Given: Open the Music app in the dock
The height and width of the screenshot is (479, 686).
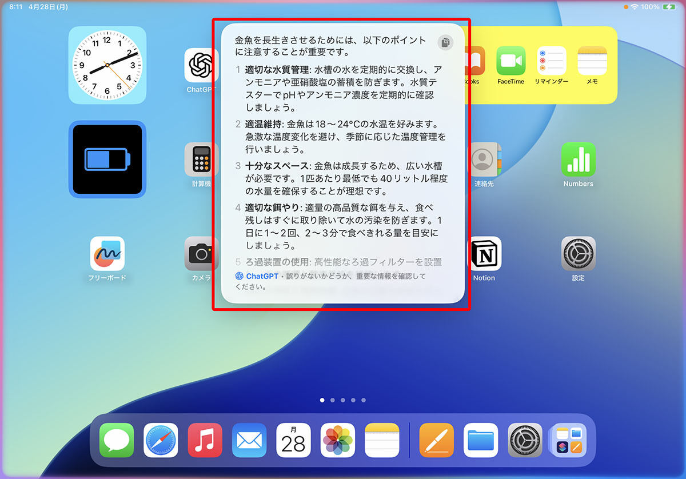Looking at the screenshot, I should click(205, 440).
